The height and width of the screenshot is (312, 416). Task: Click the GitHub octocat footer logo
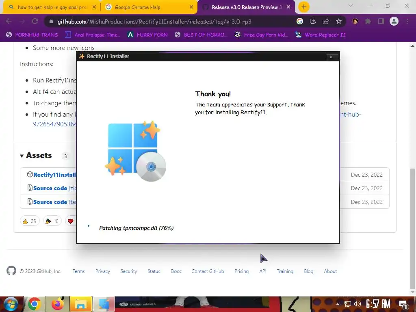(x=11, y=271)
